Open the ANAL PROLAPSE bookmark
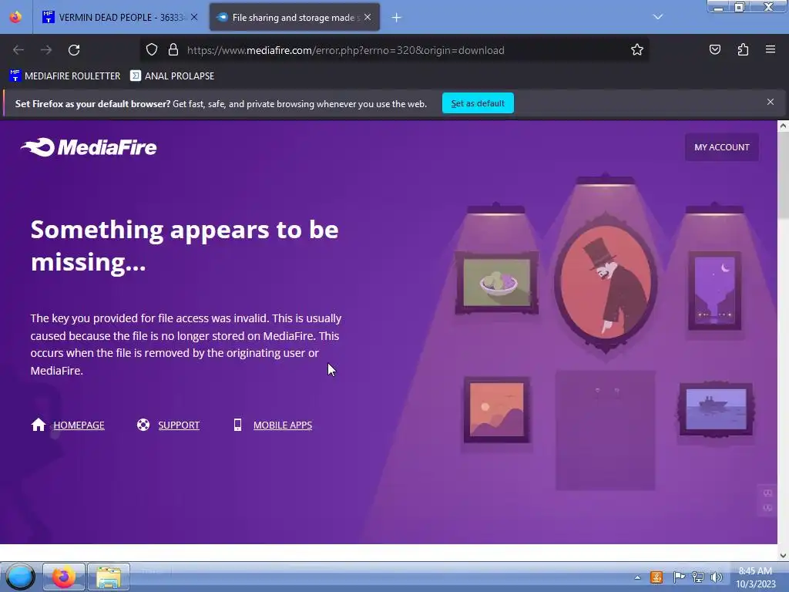The height and width of the screenshot is (592, 789). [172, 76]
